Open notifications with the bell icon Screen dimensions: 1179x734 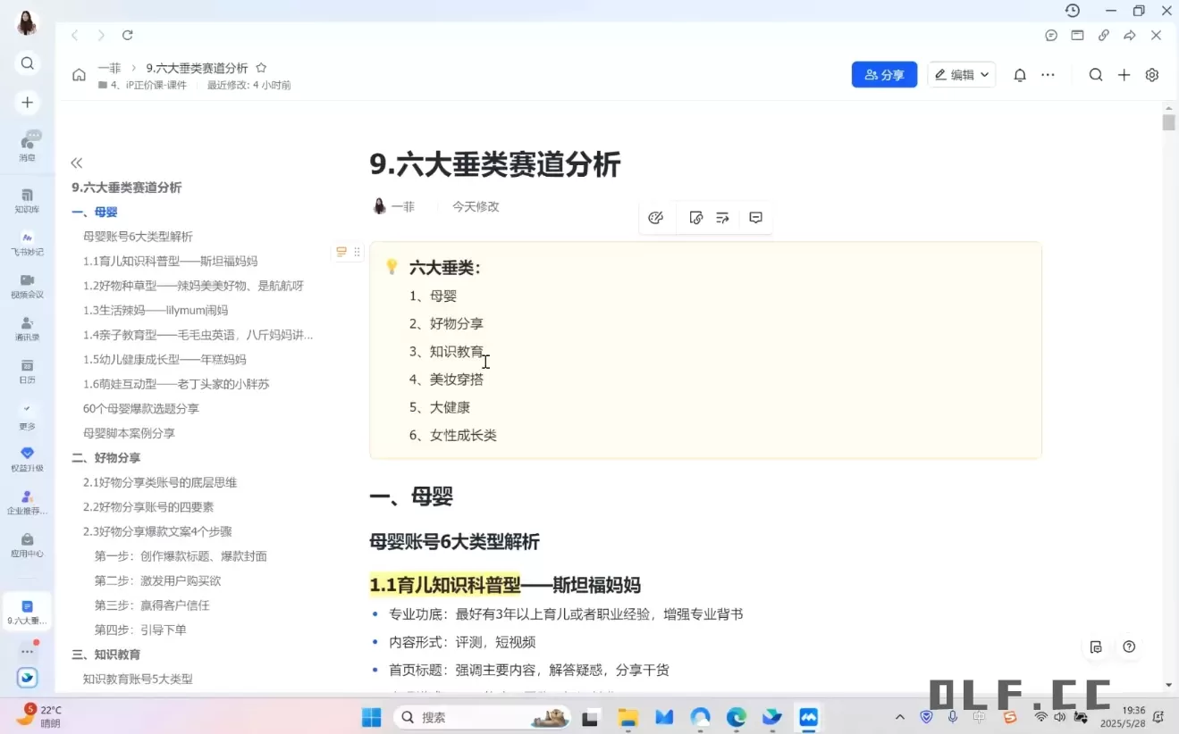(1020, 75)
